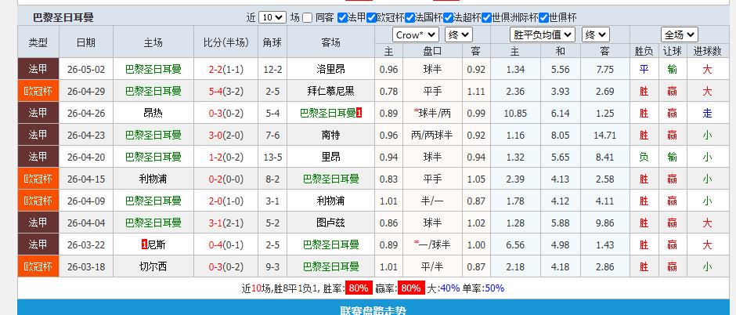Open the Crow* odds company dropdown

coord(416,34)
